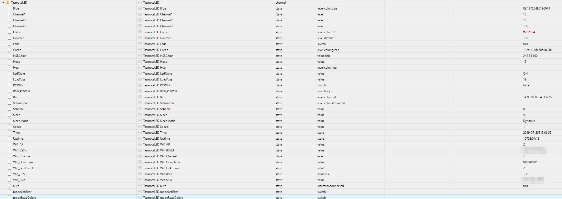Click the Red value 14.901960784313726
The height and width of the screenshot is (199, 562).
[537, 97]
